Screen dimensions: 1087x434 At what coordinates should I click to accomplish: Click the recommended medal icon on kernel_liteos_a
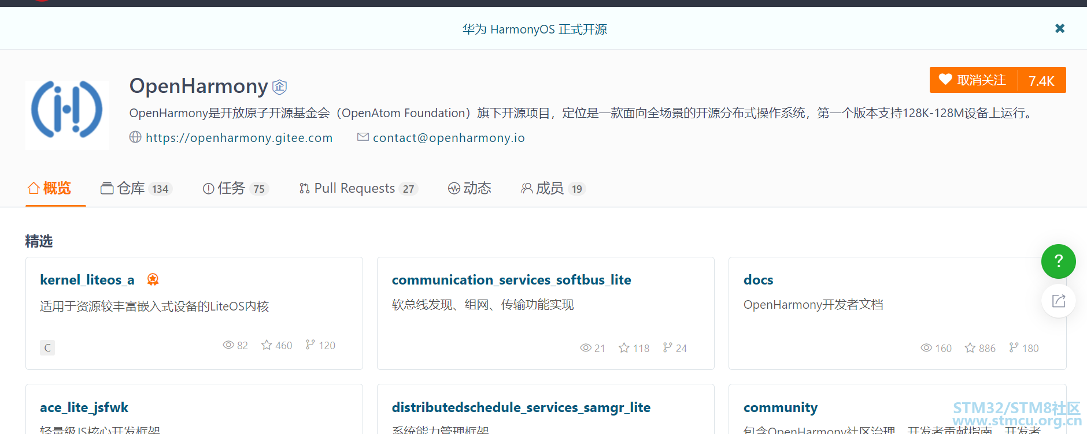pyautogui.click(x=153, y=279)
